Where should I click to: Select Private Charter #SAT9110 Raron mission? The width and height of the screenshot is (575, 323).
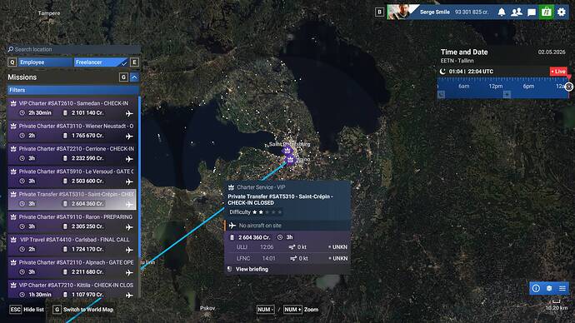[72, 221]
